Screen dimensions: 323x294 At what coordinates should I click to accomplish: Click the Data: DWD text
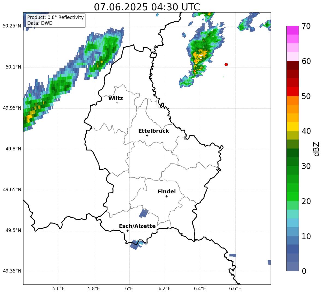[40, 23]
